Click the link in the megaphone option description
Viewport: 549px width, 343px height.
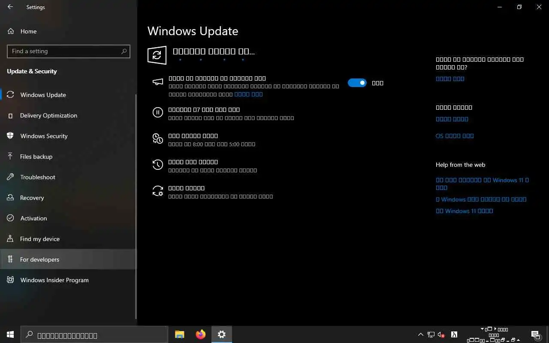click(248, 94)
